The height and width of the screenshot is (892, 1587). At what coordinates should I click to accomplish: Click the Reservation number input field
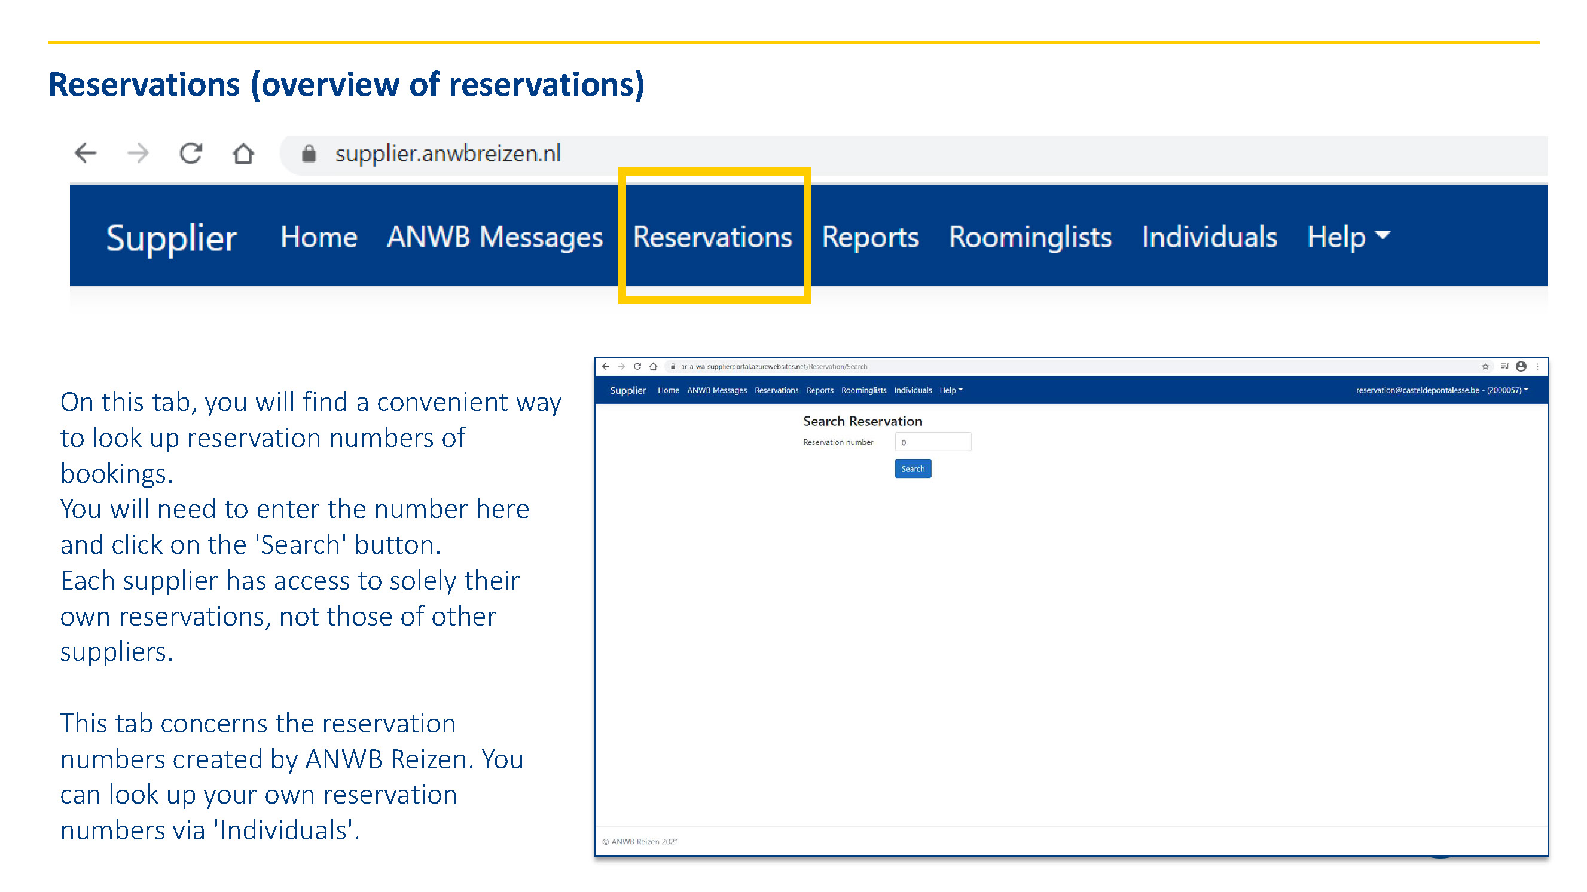[x=933, y=442]
